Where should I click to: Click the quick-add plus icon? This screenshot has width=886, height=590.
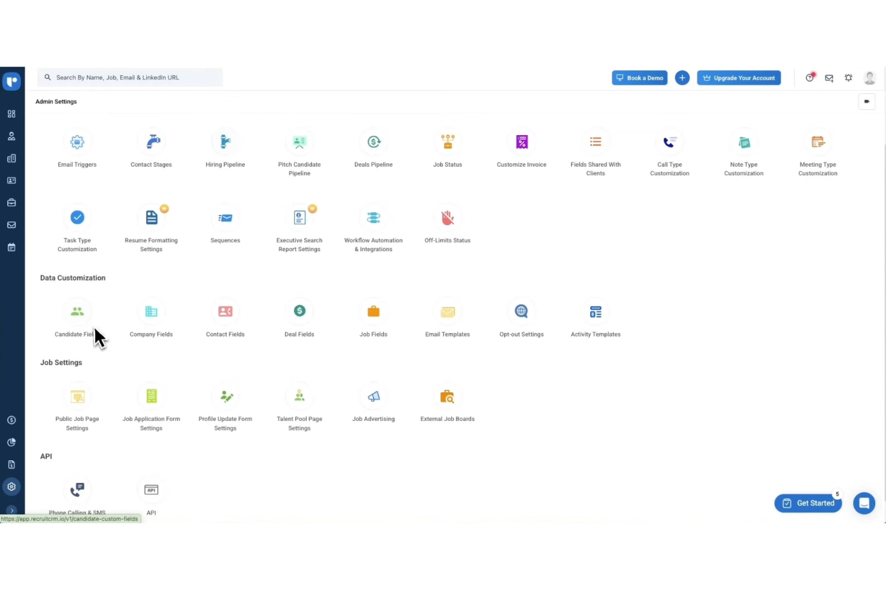(682, 78)
